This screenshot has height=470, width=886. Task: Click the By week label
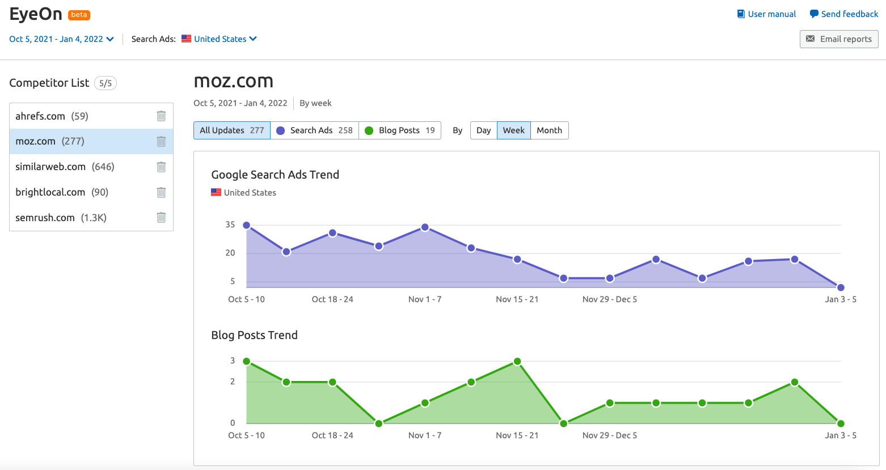tap(315, 103)
